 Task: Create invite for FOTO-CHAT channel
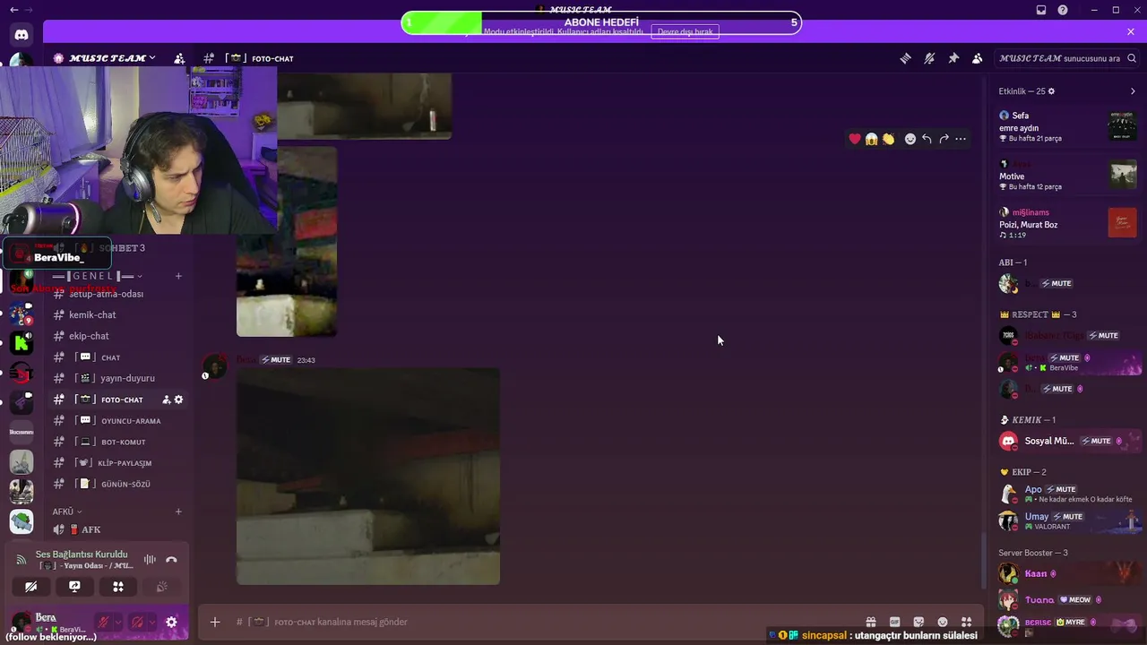pos(167,400)
